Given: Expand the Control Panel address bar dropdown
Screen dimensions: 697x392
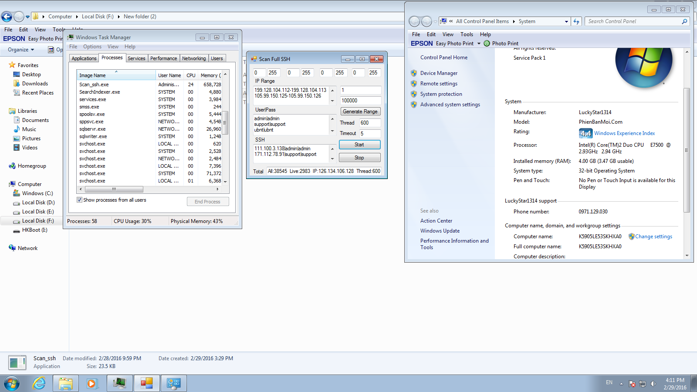Looking at the screenshot, I should point(566,21).
